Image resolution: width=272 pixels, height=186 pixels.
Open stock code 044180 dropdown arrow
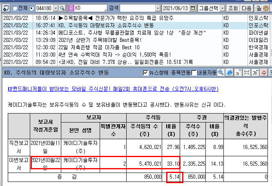56,8
